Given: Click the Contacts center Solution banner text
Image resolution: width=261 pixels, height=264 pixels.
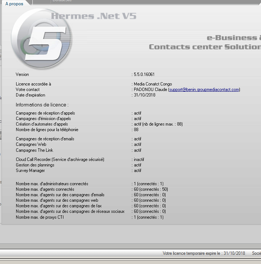Looking at the screenshot, I should [x=205, y=47].
